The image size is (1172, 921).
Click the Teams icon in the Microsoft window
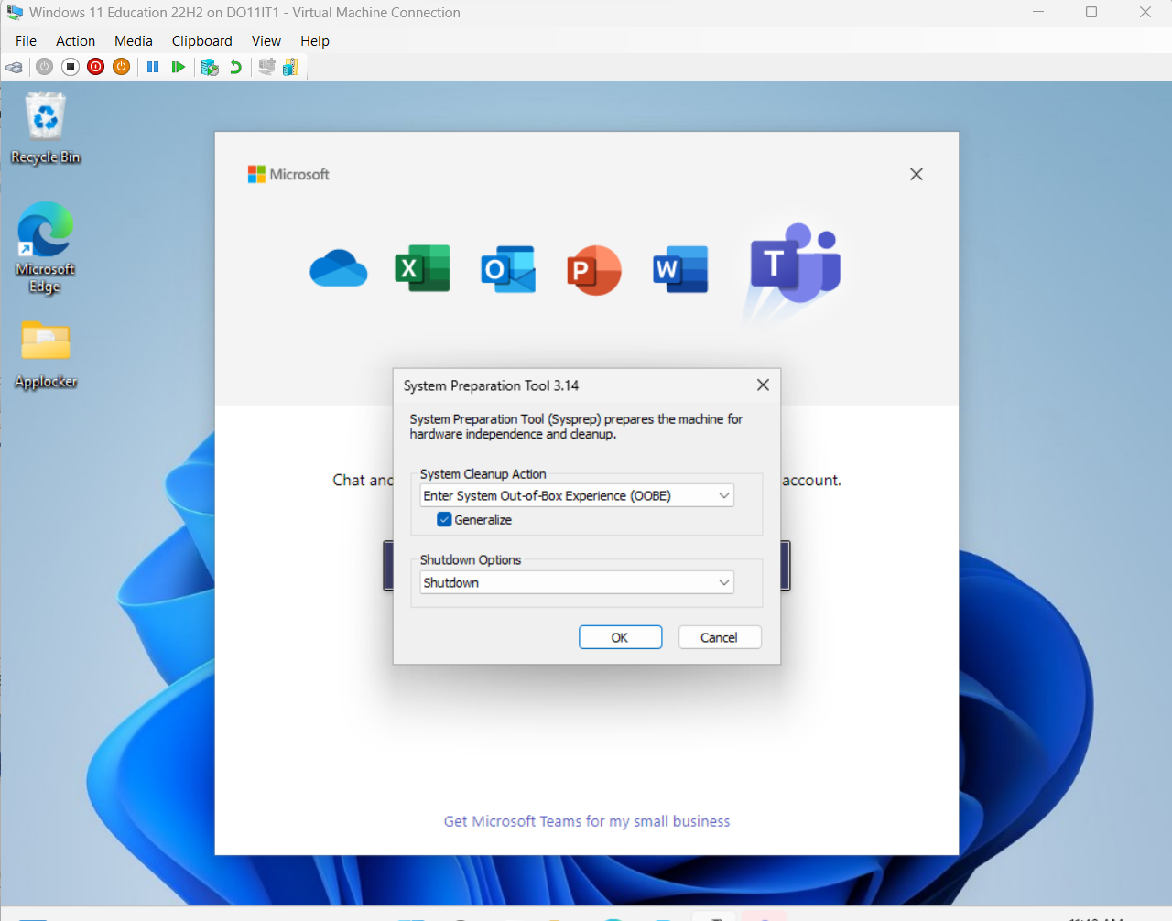pyautogui.click(x=795, y=264)
